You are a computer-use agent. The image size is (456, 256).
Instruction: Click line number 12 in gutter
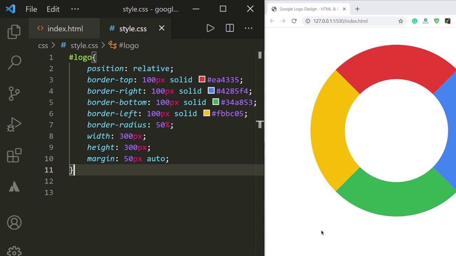coord(49,181)
